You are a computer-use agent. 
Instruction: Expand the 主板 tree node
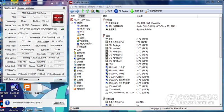(x=72, y=50)
